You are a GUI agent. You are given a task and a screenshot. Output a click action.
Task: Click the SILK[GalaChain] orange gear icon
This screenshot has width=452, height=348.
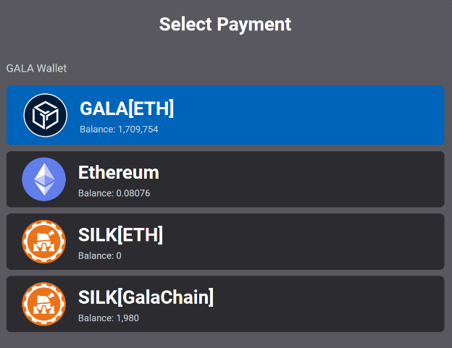43,304
